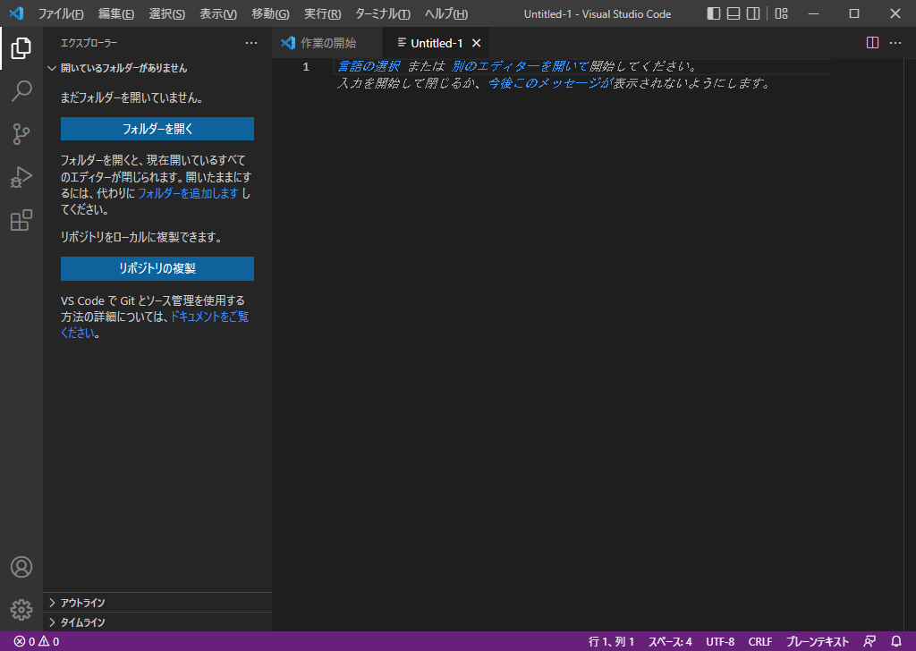
Task: Open the Source Control view icon
Action: (21, 134)
